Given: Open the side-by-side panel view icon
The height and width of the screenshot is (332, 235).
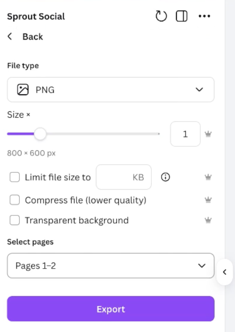Looking at the screenshot, I should (181, 16).
